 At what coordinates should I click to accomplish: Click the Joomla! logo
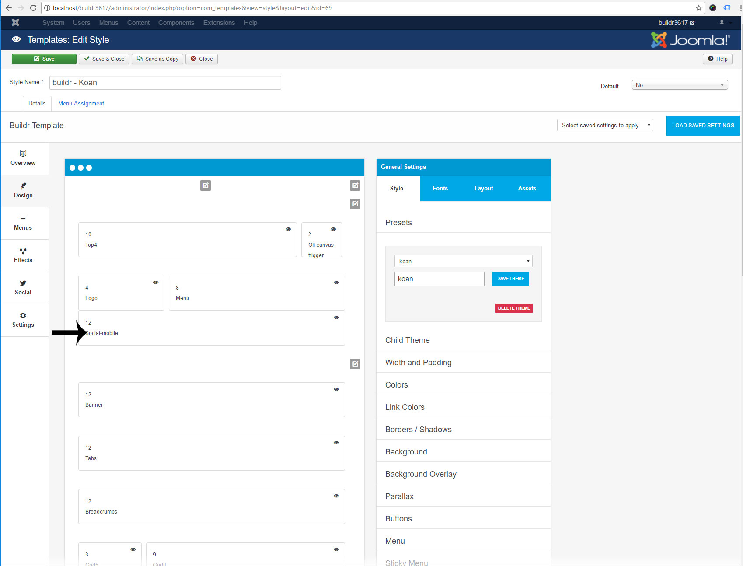(691, 40)
